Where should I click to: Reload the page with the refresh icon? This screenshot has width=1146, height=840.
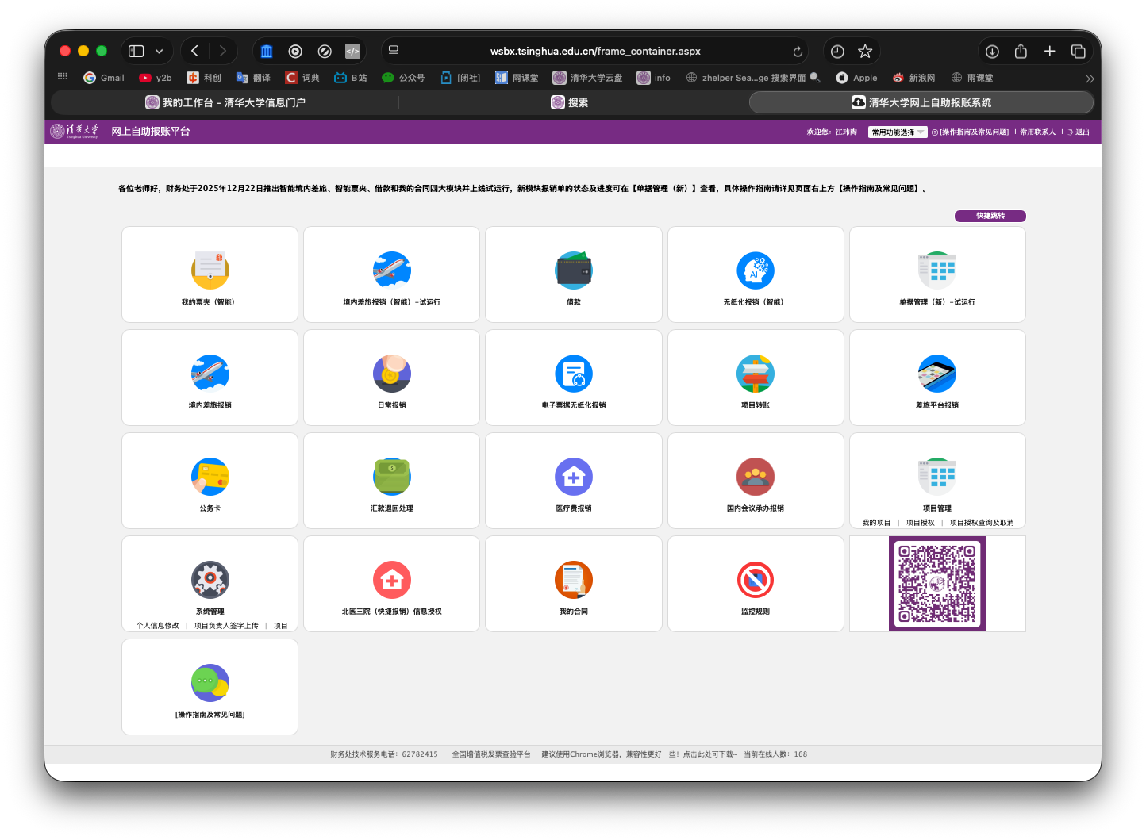coord(798,52)
